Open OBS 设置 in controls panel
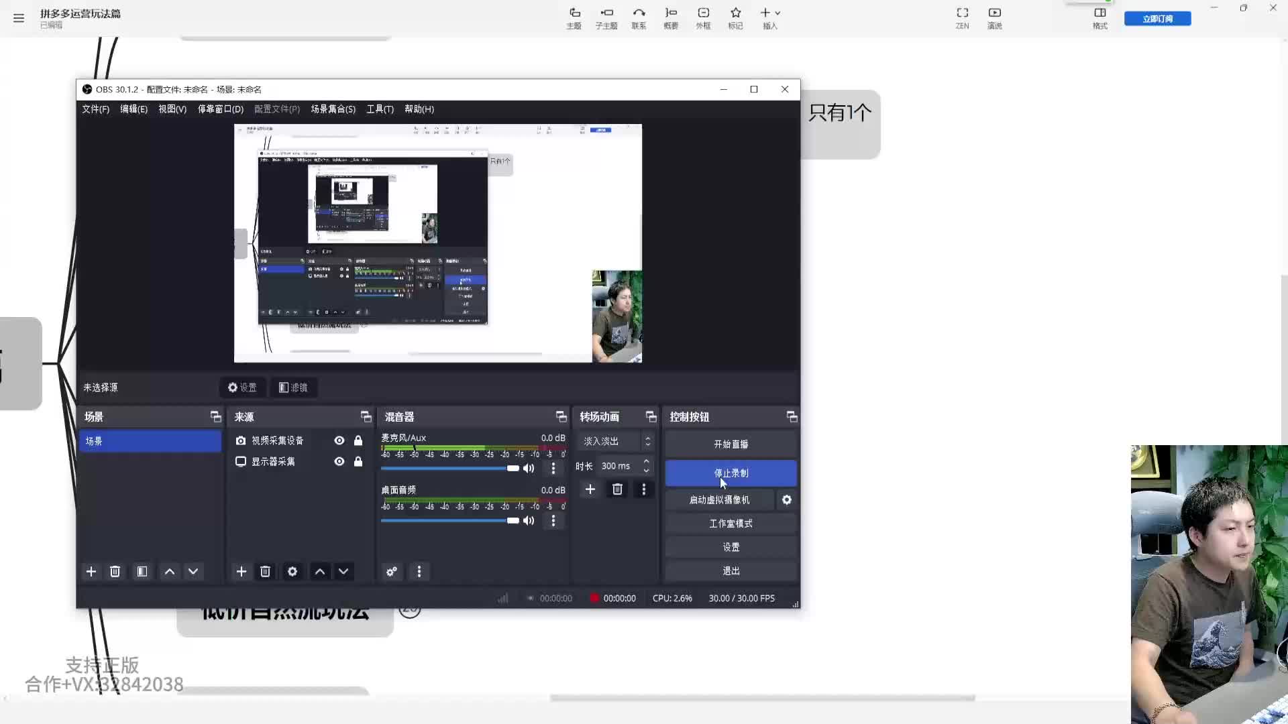 731,547
